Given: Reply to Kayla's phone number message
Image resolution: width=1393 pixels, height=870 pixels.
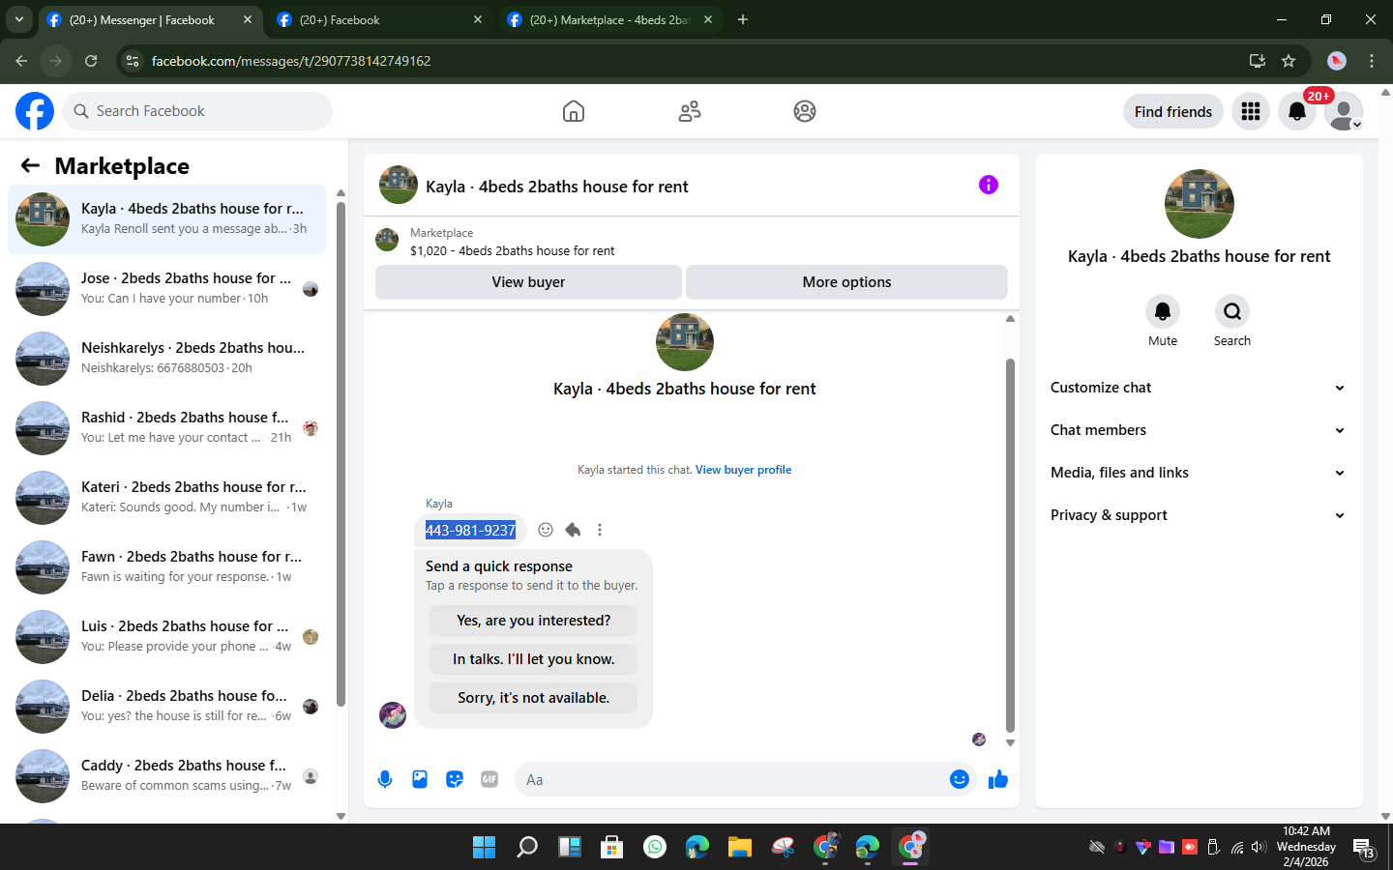Looking at the screenshot, I should pos(573,530).
